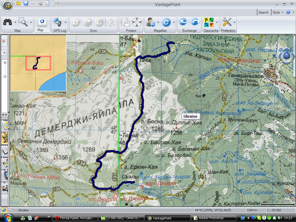The height and width of the screenshot is (222, 296).
Task: Click the first Exchange refresh icon
Action: click(x=183, y=22)
